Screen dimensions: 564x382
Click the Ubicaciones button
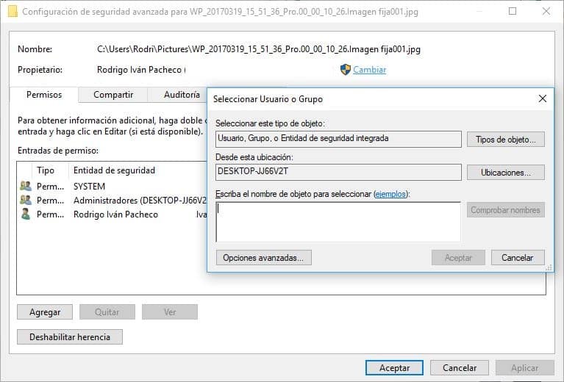(x=506, y=173)
